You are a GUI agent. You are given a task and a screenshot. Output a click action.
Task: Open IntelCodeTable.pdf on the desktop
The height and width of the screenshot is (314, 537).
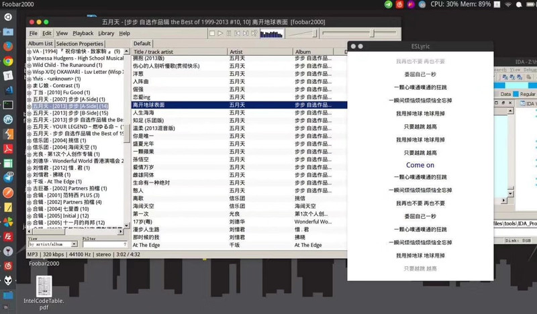click(44, 293)
